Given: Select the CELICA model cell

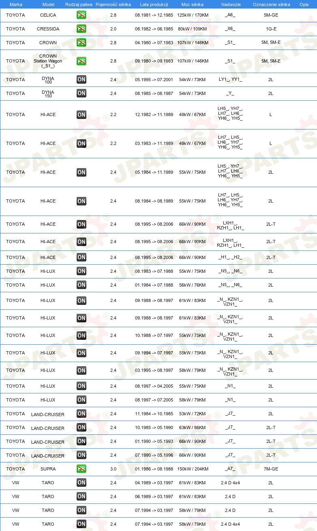Looking at the screenshot, I should pyautogui.click(x=48, y=15).
